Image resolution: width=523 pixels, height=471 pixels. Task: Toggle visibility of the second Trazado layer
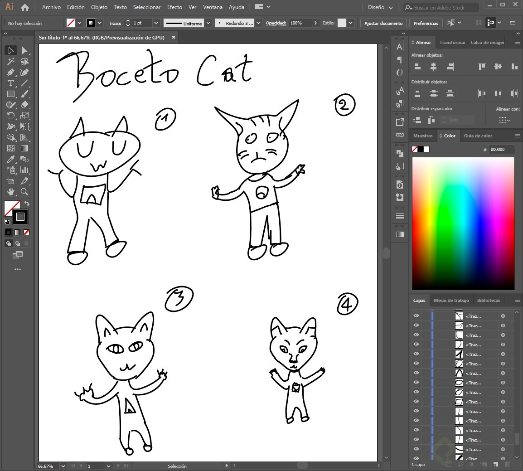pyautogui.click(x=416, y=325)
